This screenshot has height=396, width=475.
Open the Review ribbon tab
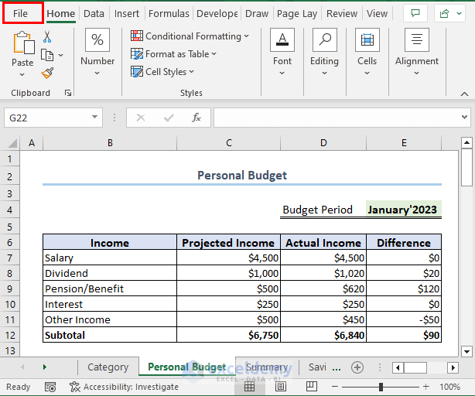coord(342,13)
